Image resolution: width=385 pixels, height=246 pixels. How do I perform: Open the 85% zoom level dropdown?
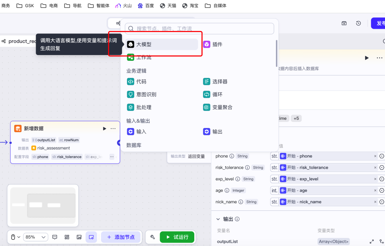tap(35, 237)
